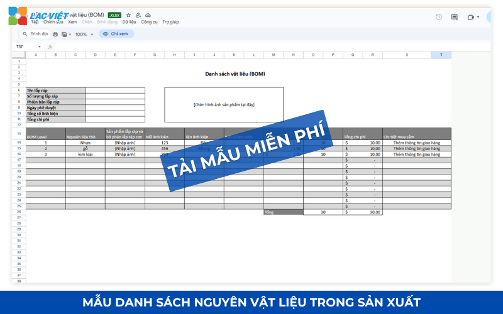Click part code cell '123'
Viewport: 503px width, 314px height.
click(x=165, y=143)
